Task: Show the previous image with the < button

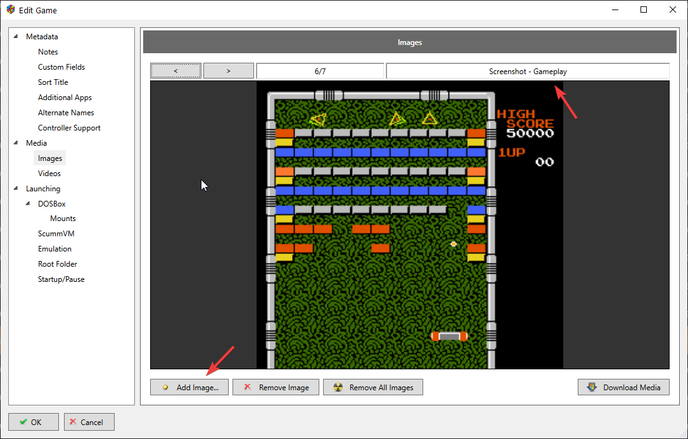Action: [175, 70]
